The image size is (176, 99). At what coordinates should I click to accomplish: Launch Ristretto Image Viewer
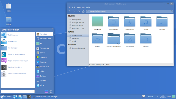coord(13,54)
